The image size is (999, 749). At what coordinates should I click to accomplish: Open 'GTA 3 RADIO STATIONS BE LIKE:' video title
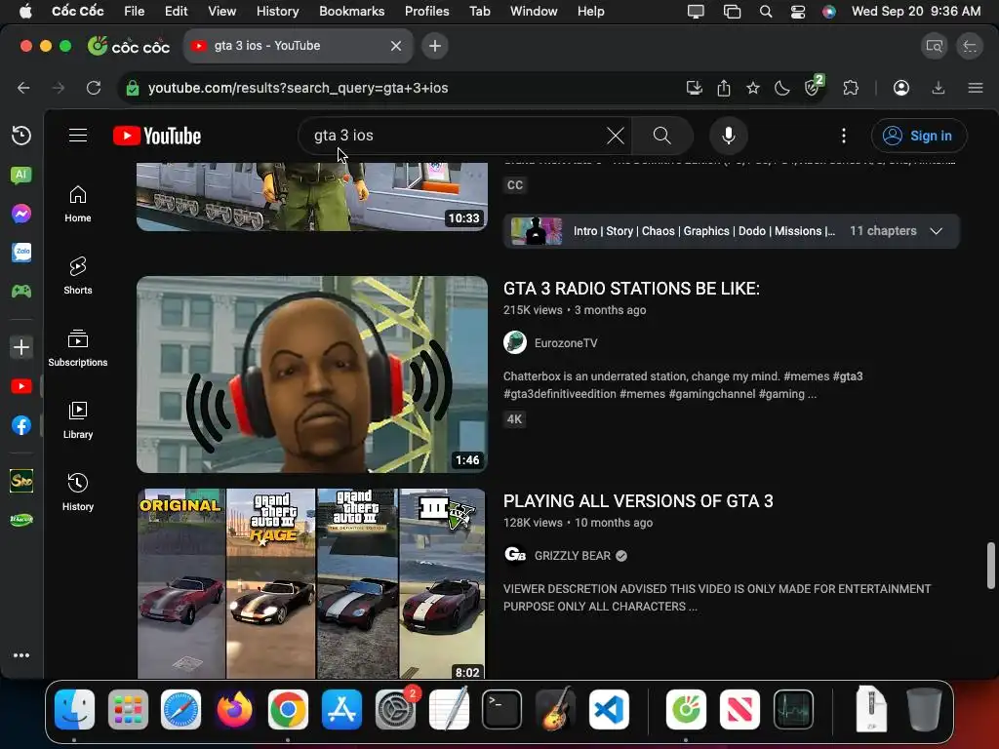tap(631, 289)
